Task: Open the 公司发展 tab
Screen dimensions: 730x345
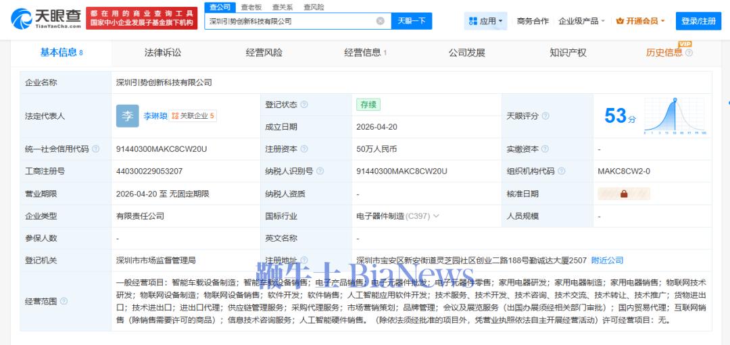Action: [x=467, y=53]
